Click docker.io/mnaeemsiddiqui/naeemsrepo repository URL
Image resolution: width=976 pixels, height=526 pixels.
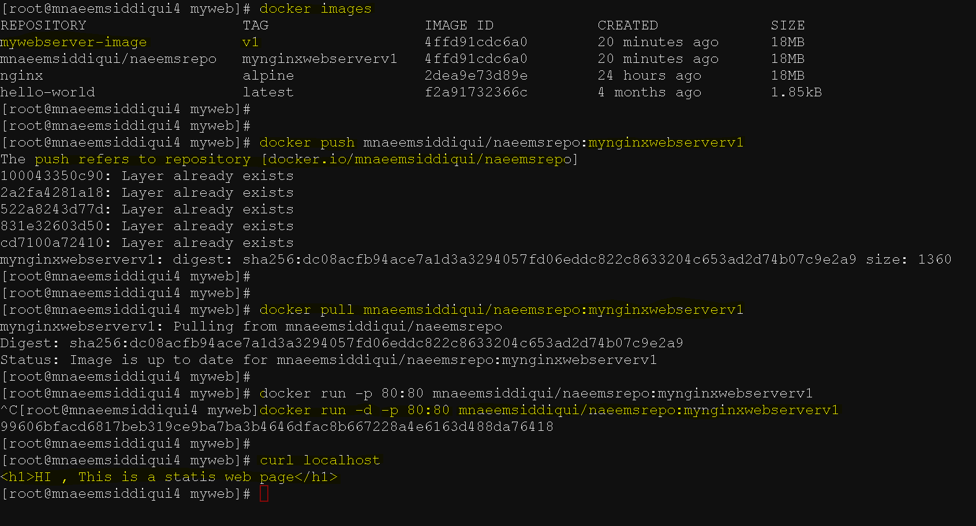tap(420, 159)
